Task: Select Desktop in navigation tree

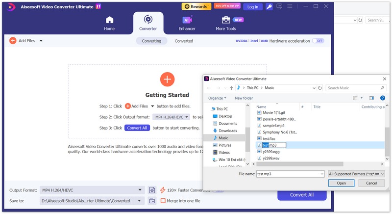Action: [x=222, y=116]
